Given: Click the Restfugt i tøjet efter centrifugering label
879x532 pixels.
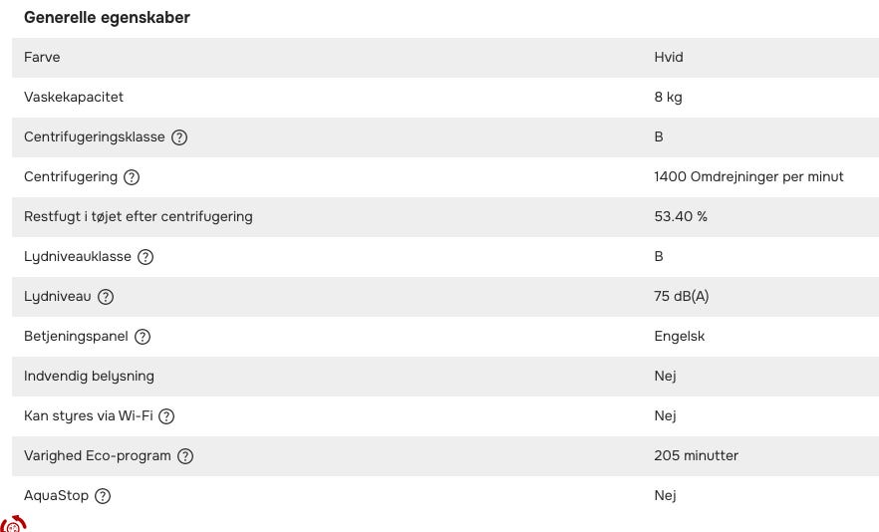Looking at the screenshot, I should click(139, 217).
